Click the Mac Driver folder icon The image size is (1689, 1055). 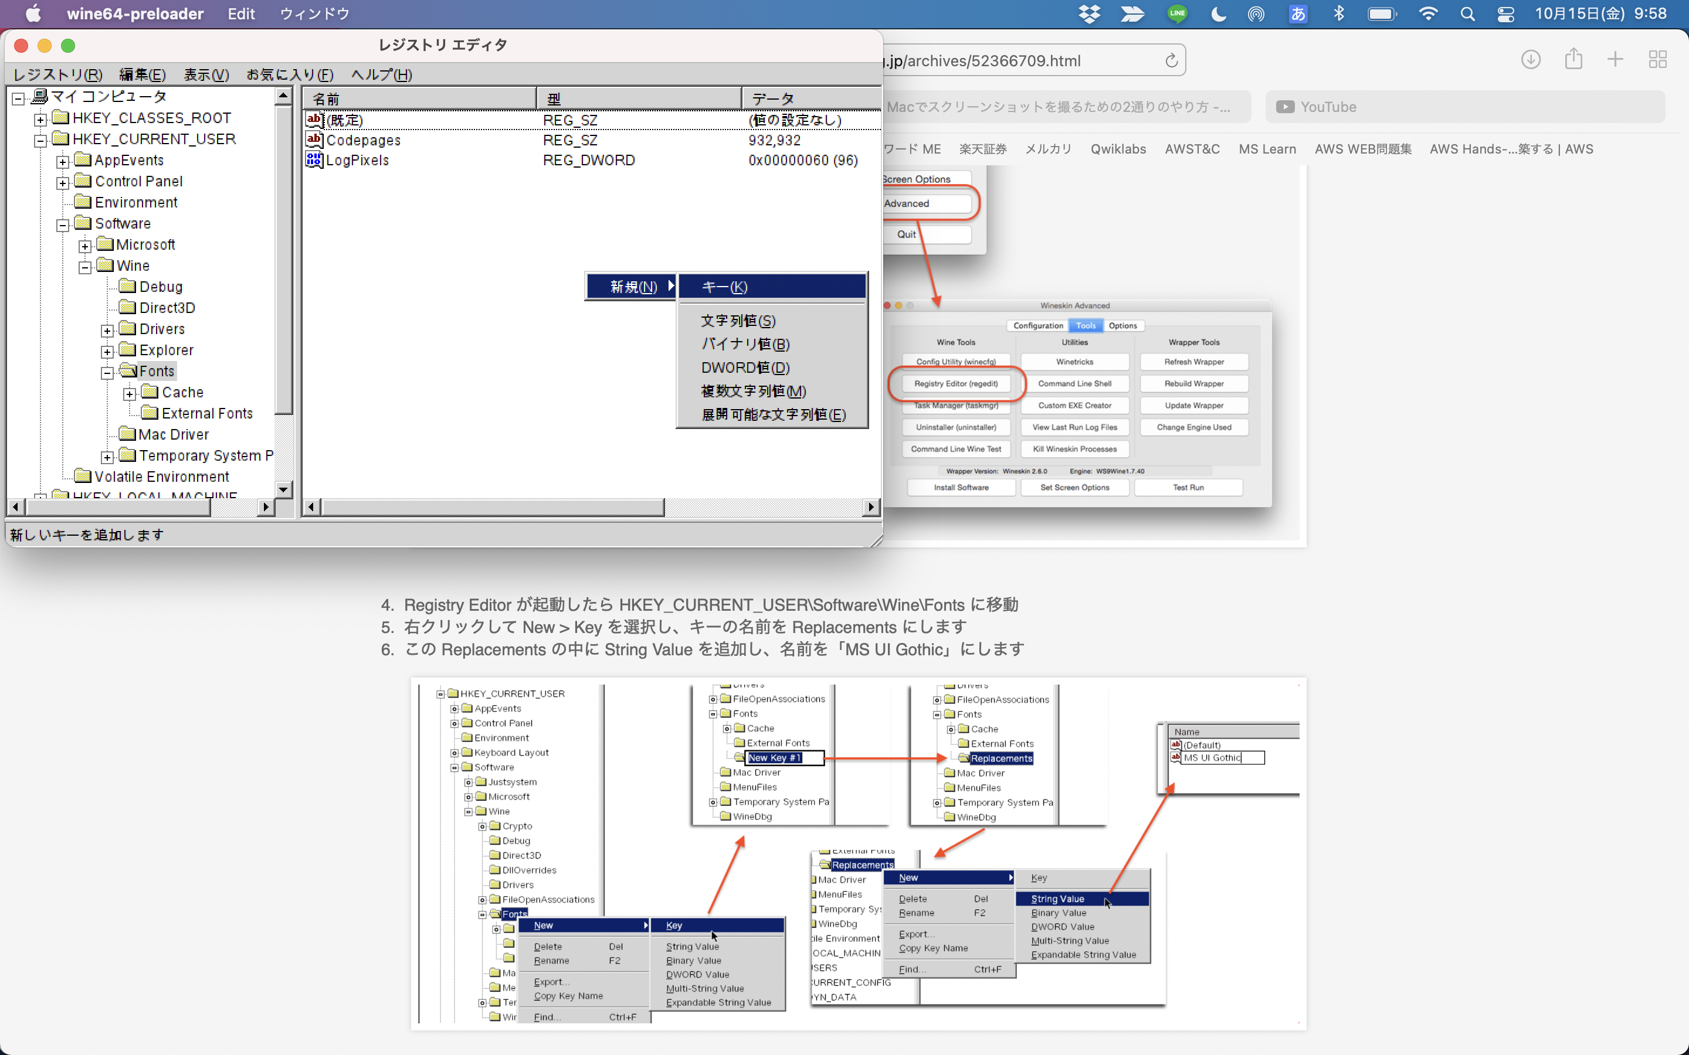click(x=127, y=434)
